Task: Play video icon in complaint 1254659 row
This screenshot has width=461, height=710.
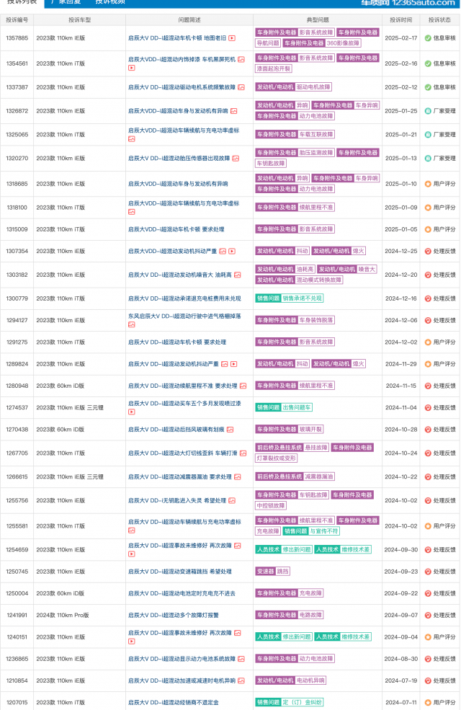Action: (132, 554)
